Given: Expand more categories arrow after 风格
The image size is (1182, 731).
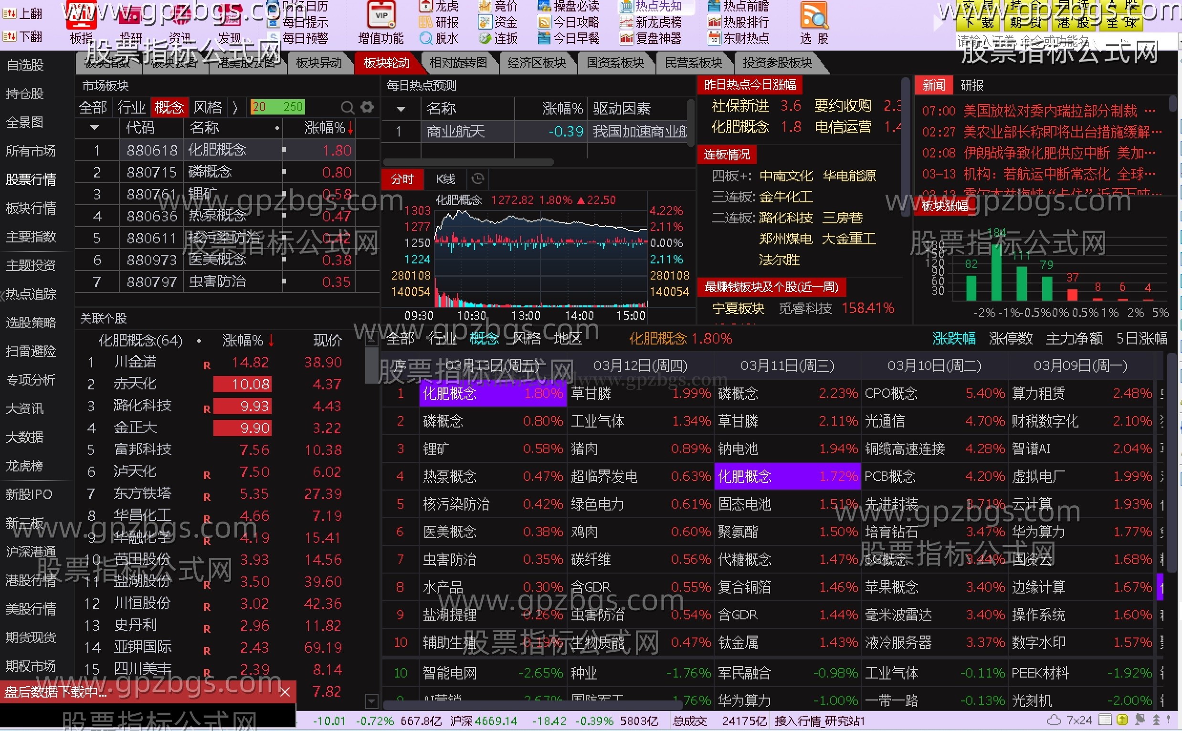Looking at the screenshot, I should tap(235, 107).
